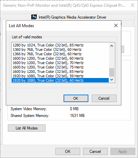
Task: Click Cancel in the monitor properties window
Action: click(x=95, y=152)
